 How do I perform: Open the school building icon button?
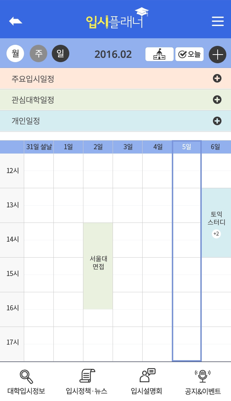click(x=159, y=54)
